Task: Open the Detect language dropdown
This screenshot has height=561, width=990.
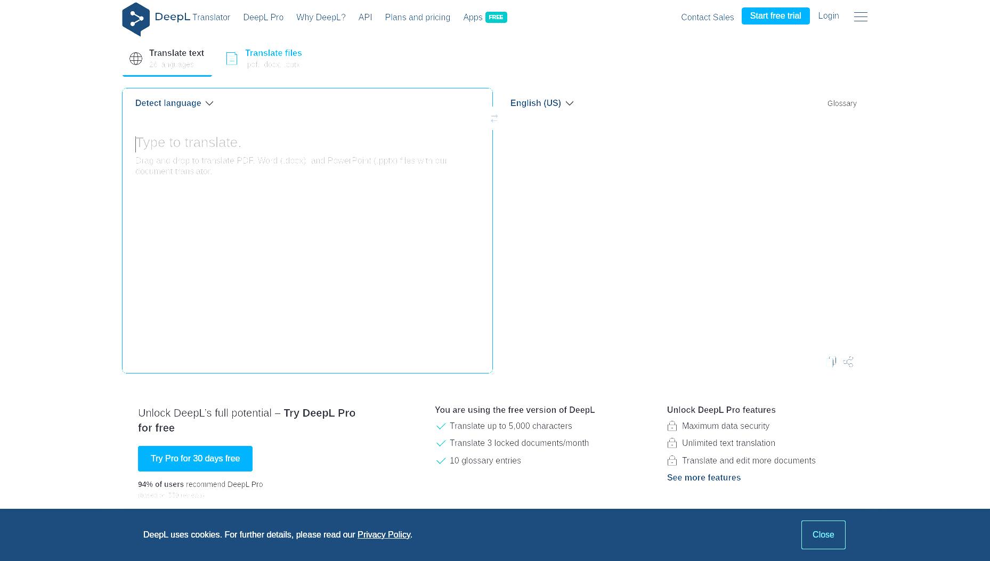Action: 174,103
